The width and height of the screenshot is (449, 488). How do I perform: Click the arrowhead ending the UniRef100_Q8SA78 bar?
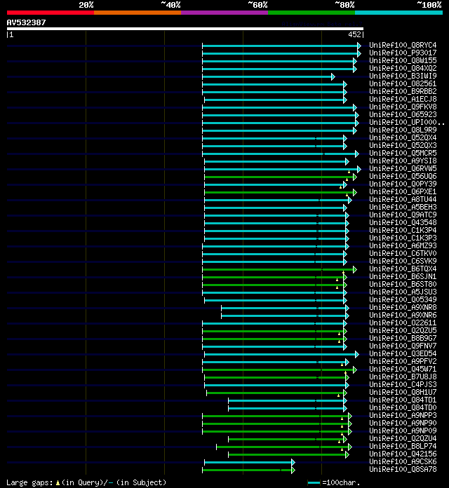point(293,470)
